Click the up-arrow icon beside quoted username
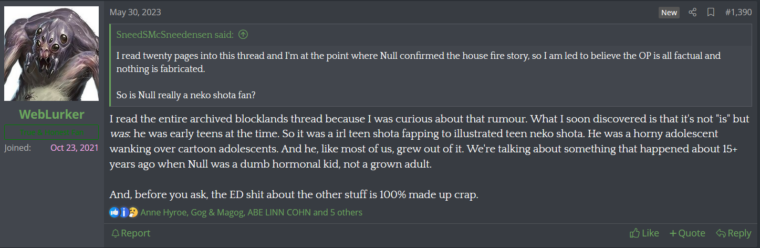 click(x=243, y=35)
